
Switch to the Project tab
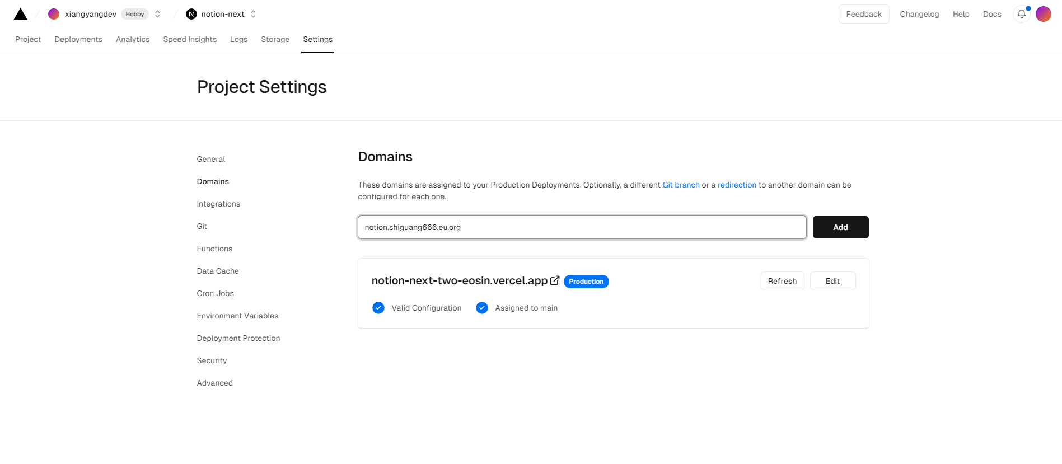[x=28, y=39]
